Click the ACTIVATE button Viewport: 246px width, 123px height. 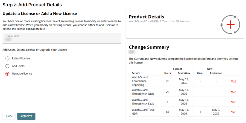26,116
